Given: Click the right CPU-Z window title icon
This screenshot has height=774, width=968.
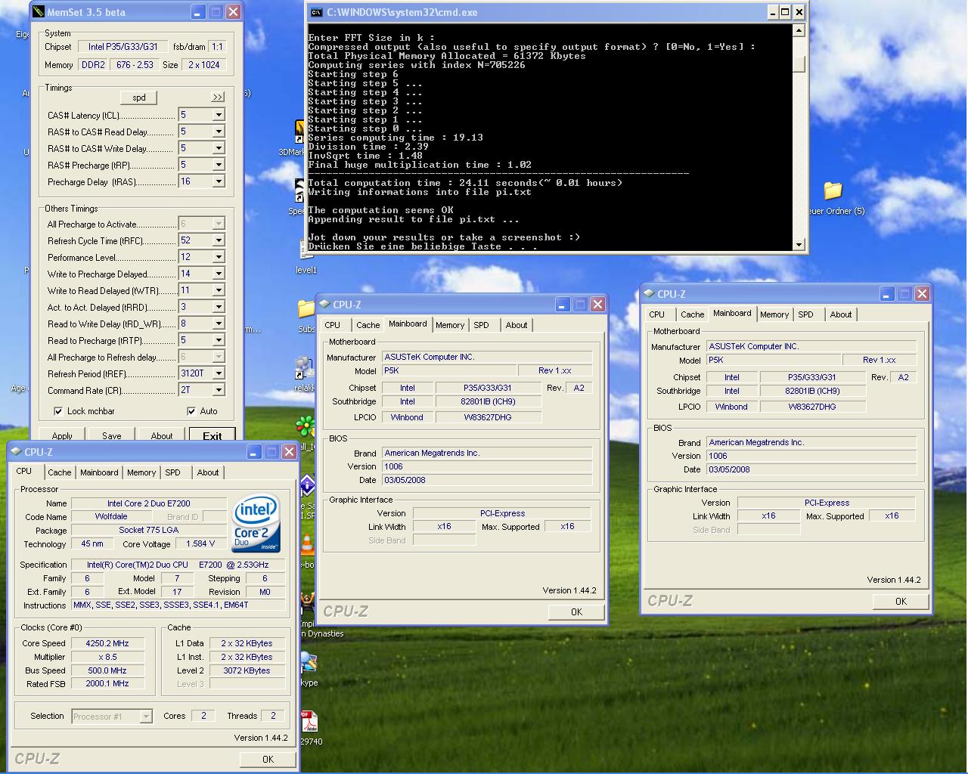Looking at the screenshot, I should point(649,293).
